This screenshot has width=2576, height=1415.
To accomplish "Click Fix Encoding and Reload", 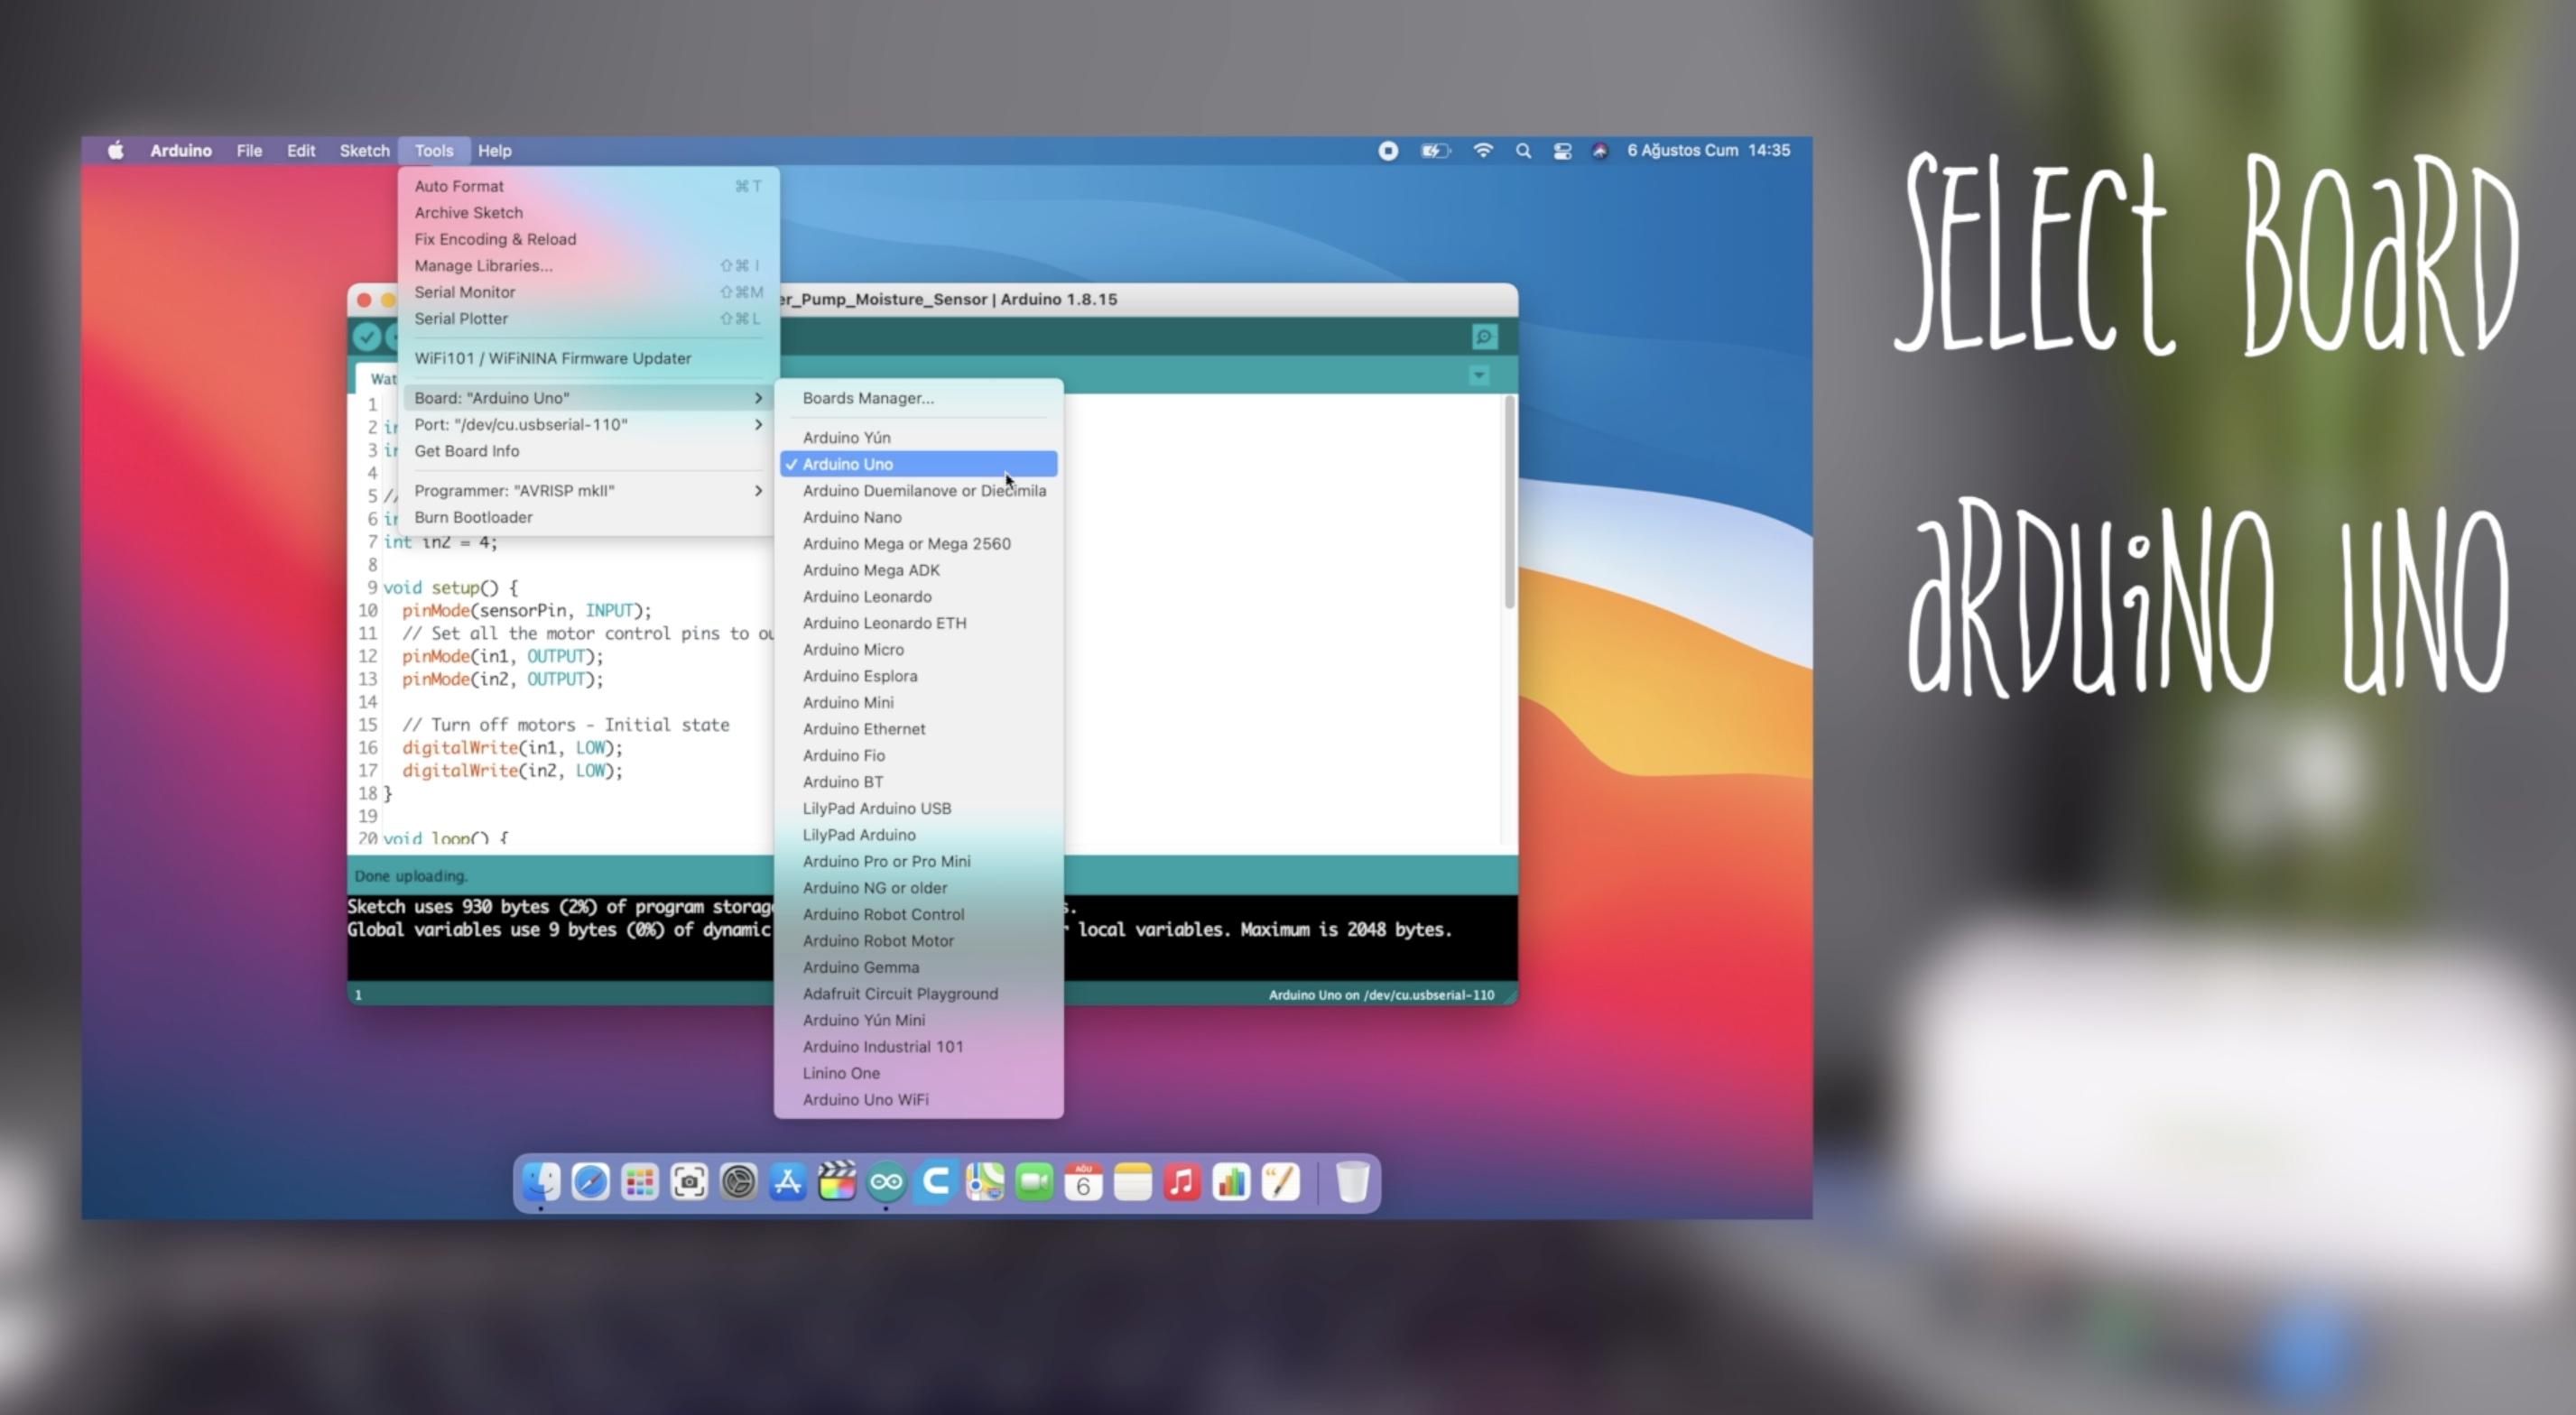I will (496, 239).
